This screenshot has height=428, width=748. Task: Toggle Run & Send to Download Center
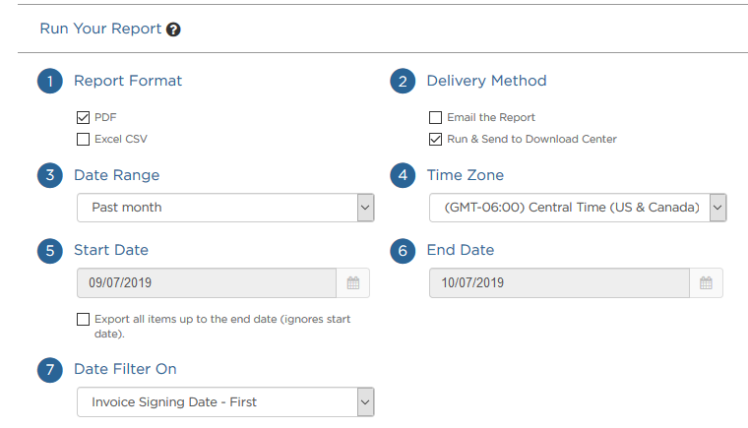point(436,140)
